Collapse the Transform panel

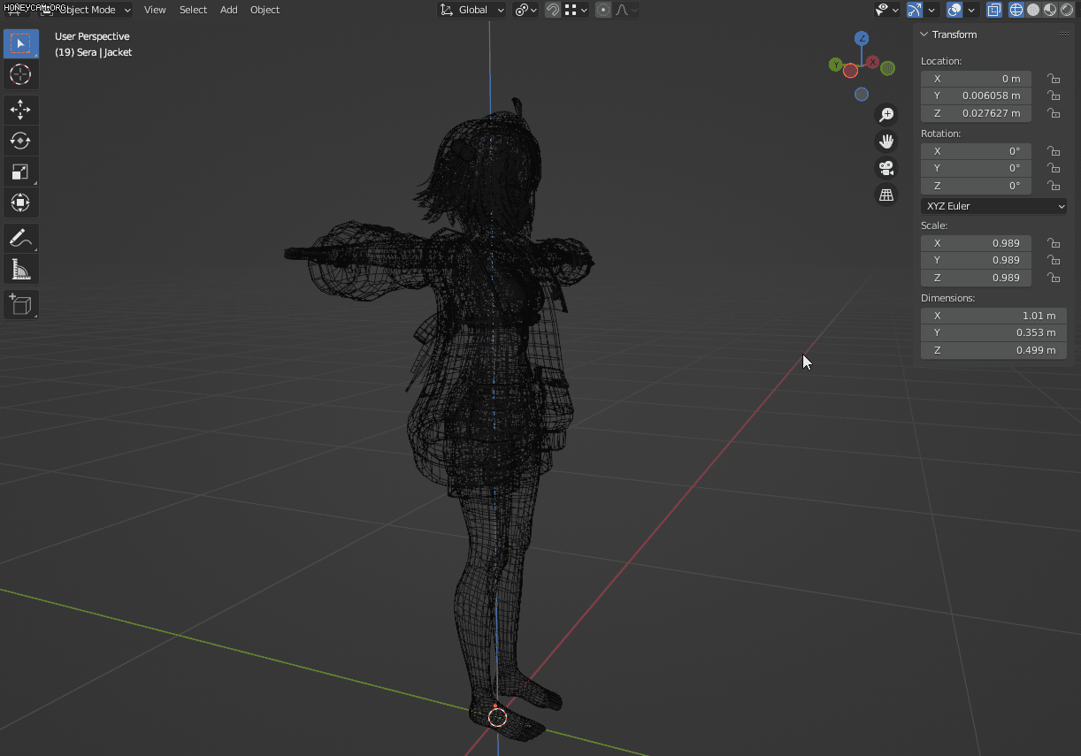(924, 34)
